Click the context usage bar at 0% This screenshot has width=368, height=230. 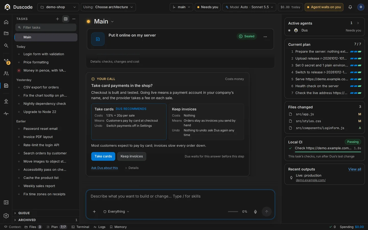tap(233, 212)
